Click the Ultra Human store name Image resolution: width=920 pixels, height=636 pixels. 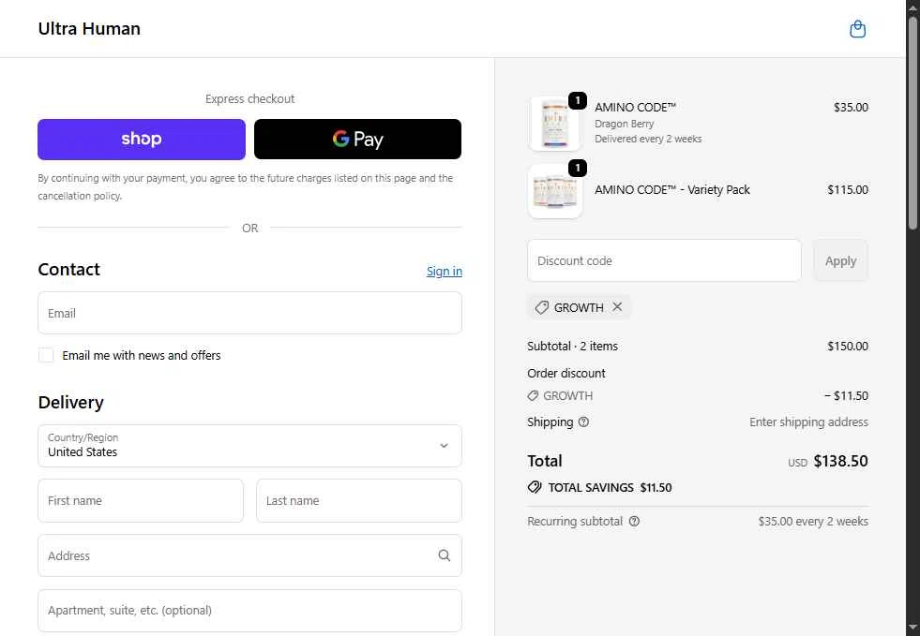click(89, 29)
